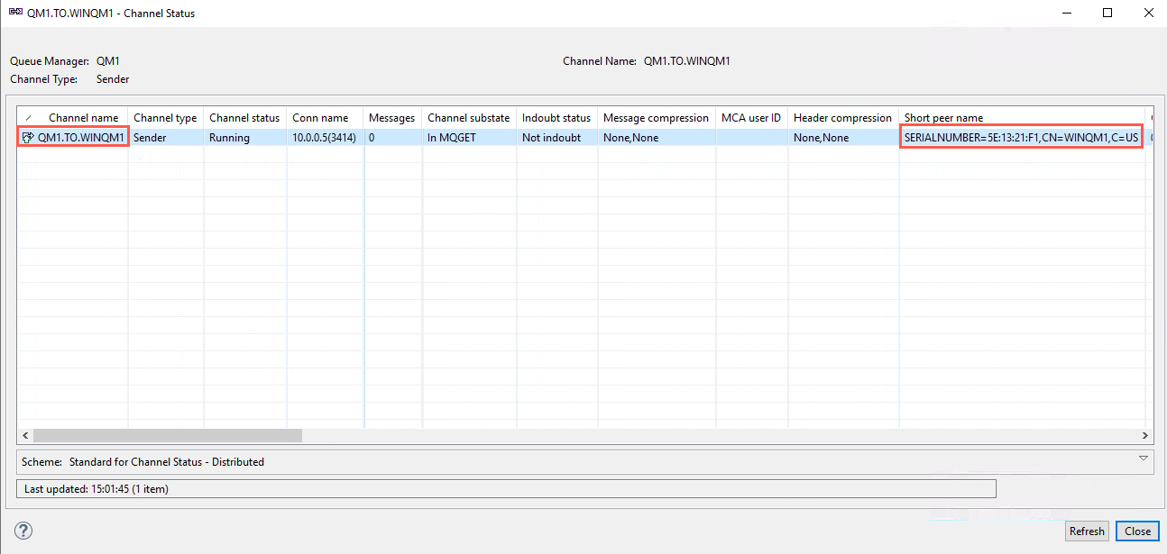This screenshot has height=554, width=1167.
Task: Click the Queue Manager QM1 value
Action: tap(108, 61)
